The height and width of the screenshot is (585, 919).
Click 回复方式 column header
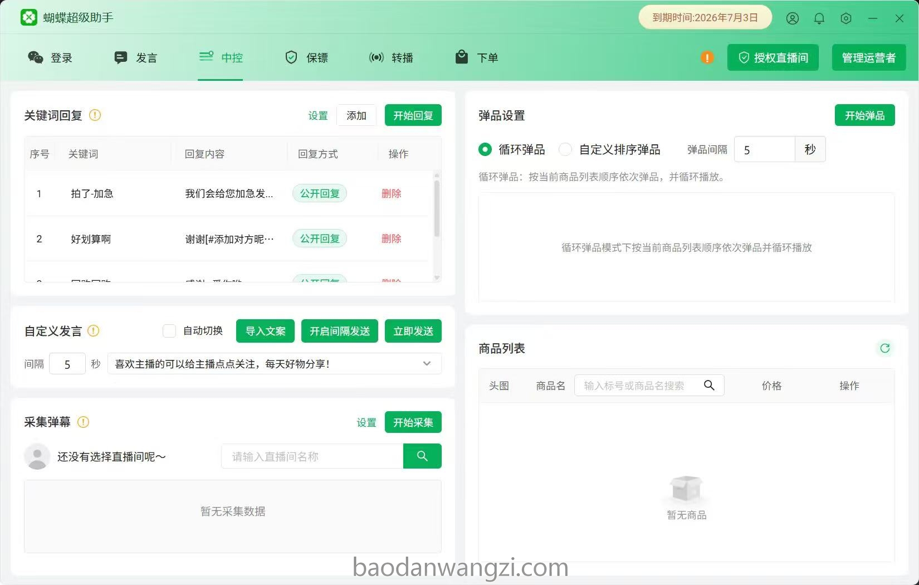click(x=317, y=154)
